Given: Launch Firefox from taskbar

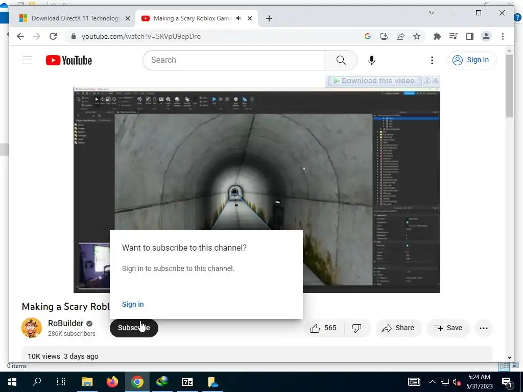Looking at the screenshot, I should coord(112,382).
